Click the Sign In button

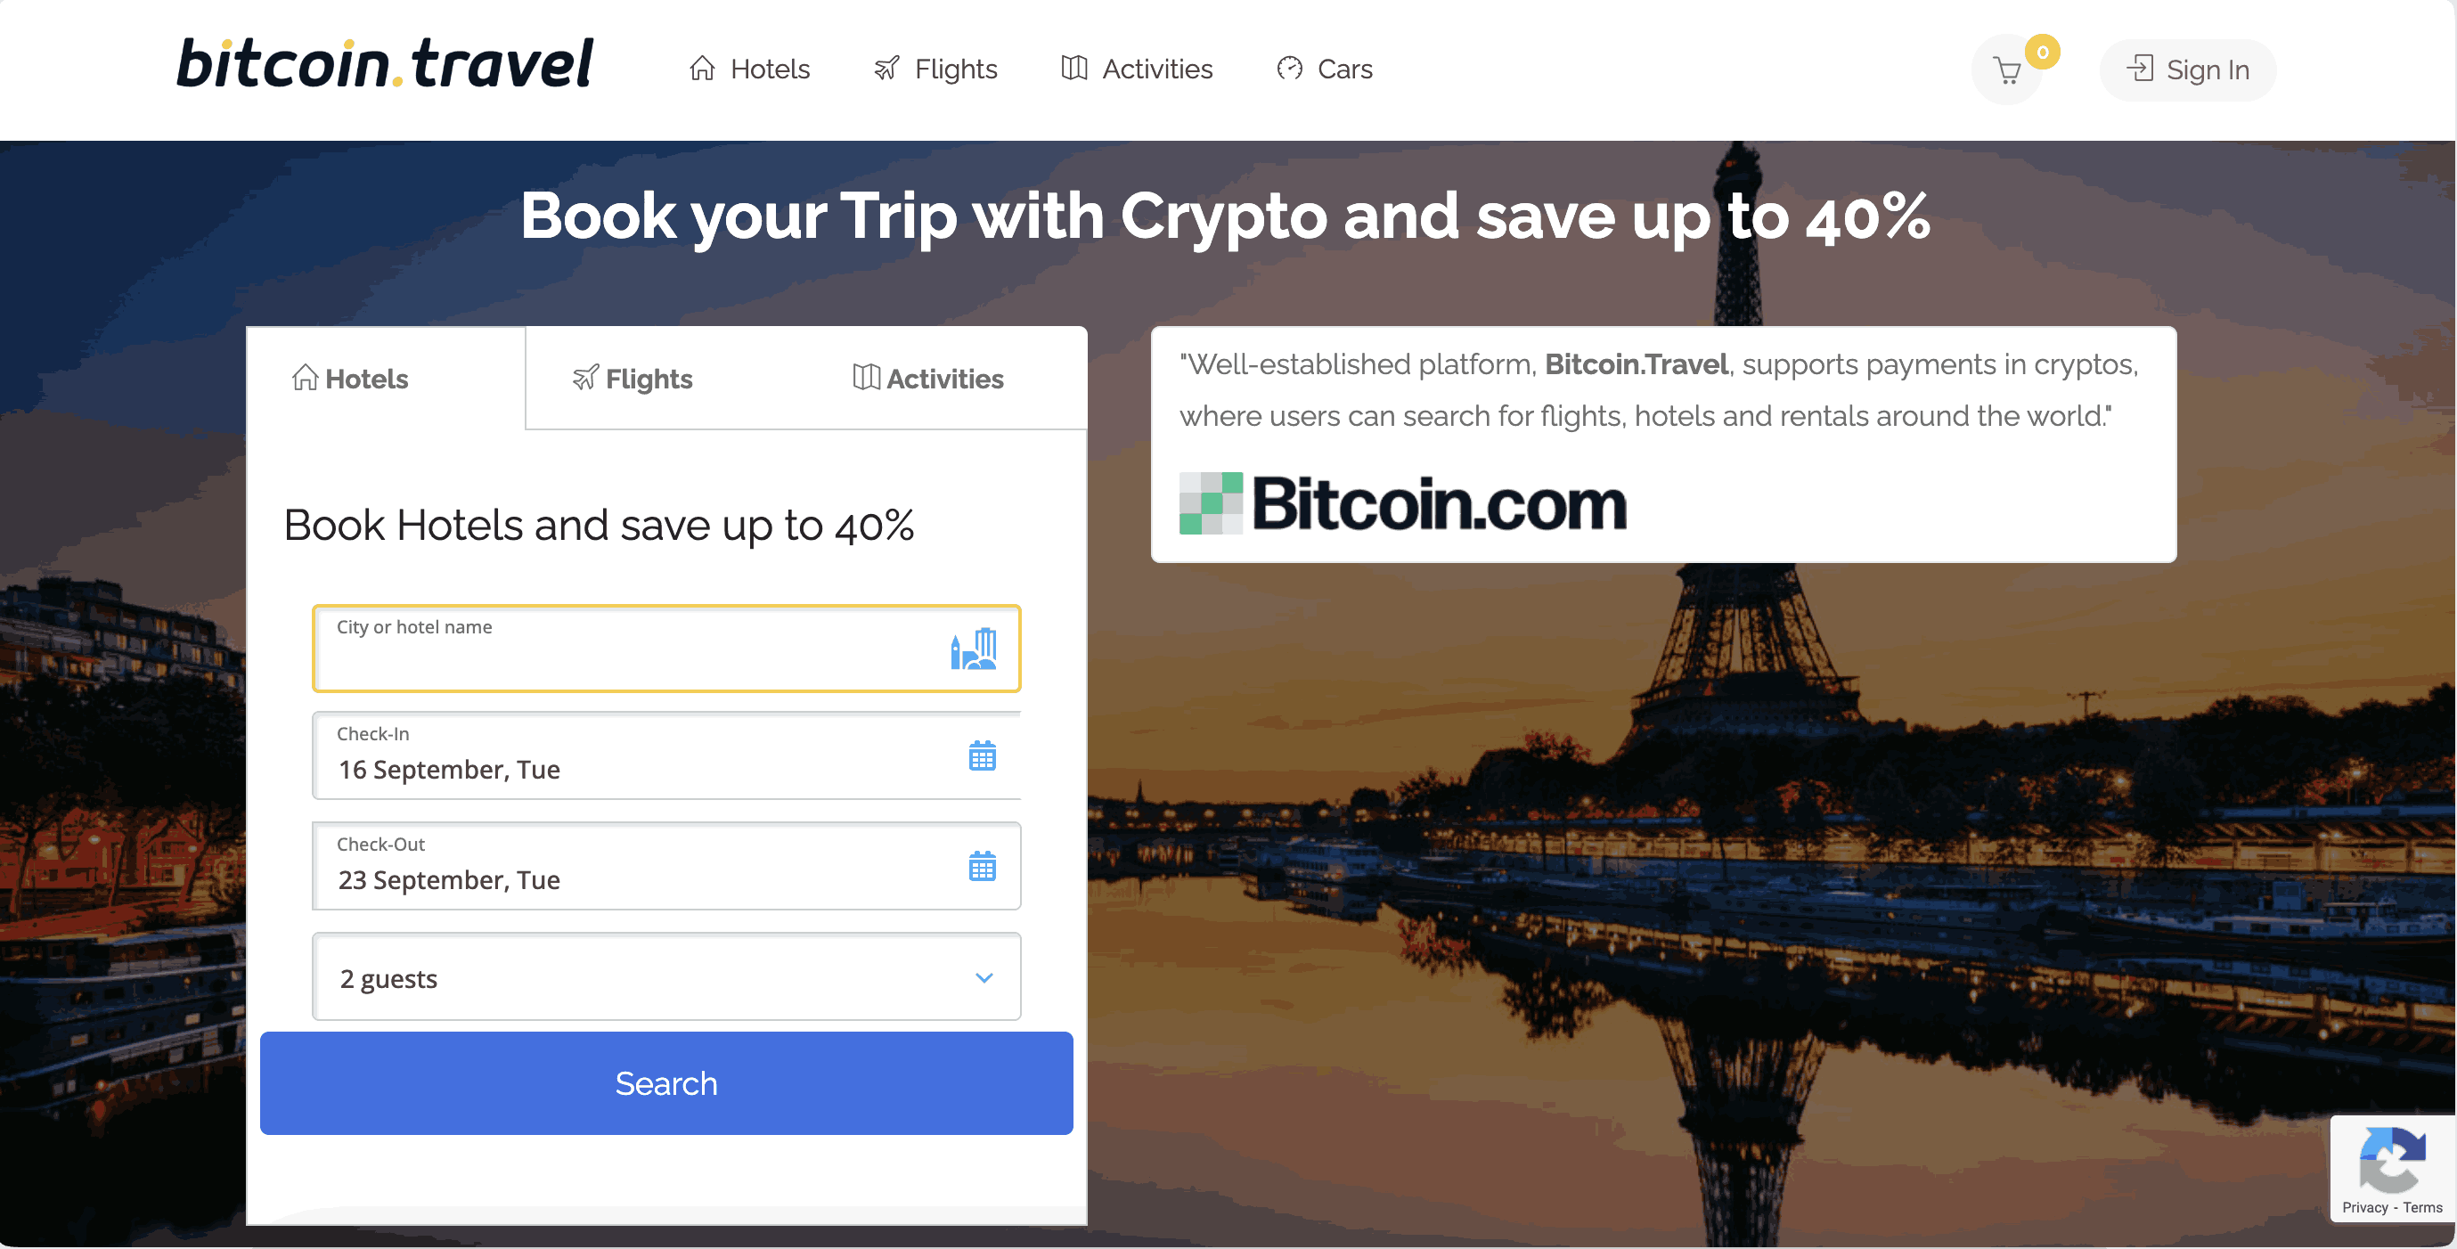pyautogui.click(x=2188, y=69)
